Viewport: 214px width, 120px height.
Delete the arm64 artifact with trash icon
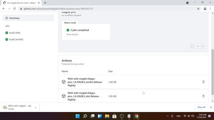pos(203,82)
